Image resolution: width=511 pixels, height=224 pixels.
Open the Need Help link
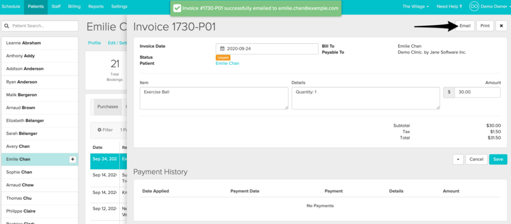(449, 7)
